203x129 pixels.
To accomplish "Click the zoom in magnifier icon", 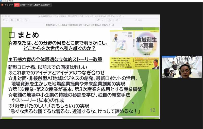I will (18, 20).
